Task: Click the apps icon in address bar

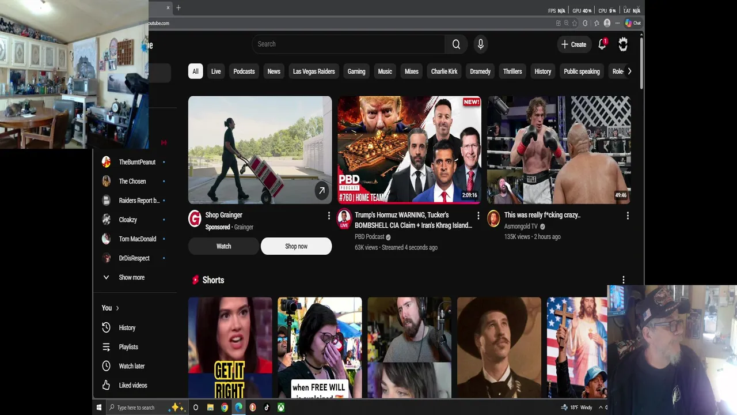Action: click(x=558, y=23)
